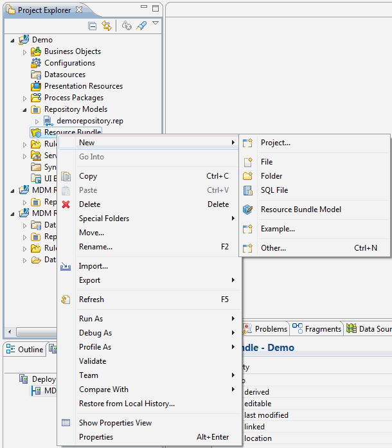Close the Project Explorer tab
The width and height of the screenshot is (392, 448).
click(x=79, y=10)
